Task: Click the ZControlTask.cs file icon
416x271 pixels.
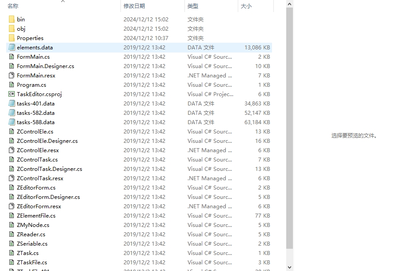Action: click(12, 159)
